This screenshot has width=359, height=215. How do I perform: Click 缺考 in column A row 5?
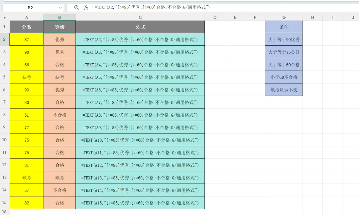[27, 77]
